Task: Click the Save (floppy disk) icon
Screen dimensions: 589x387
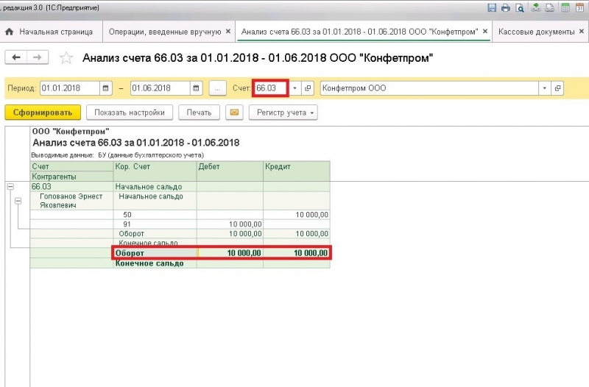Action: pyautogui.click(x=492, y=8)
